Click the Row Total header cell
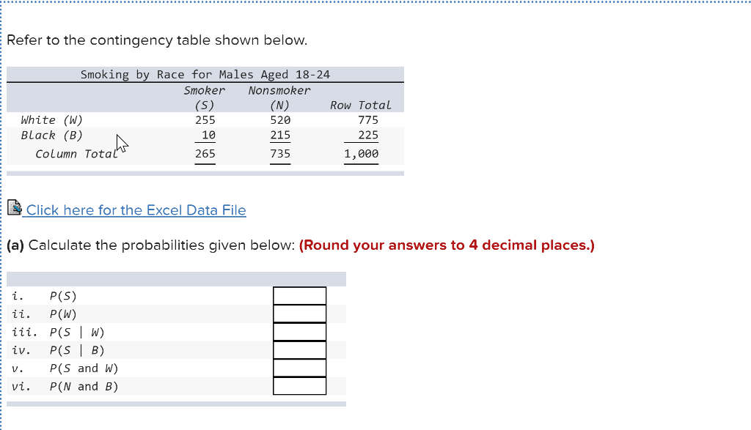 pos(361,105)
